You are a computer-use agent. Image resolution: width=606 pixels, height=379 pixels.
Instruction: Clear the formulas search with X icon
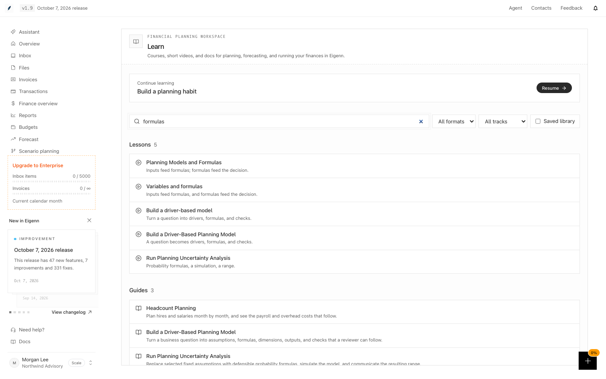421,122
